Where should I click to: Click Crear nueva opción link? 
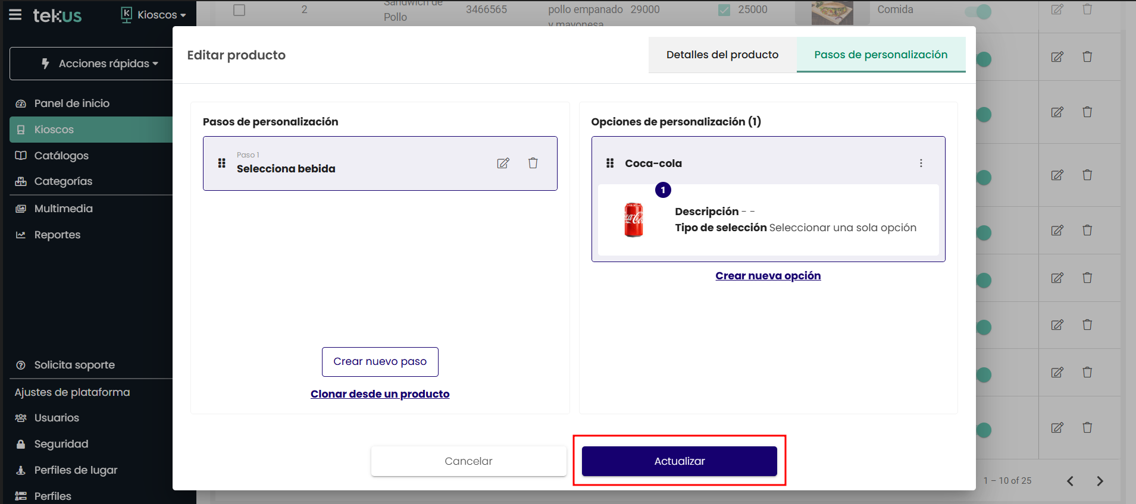click(768, 276)
